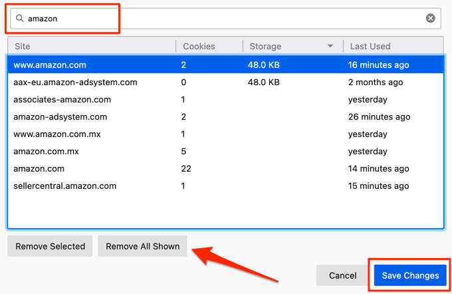This screenshot has height=294, width=452.
Task: Sort by the Site column header
Action: [x=92, y=47]
